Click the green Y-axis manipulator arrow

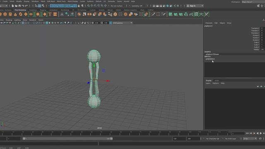[x=94, y=65]
